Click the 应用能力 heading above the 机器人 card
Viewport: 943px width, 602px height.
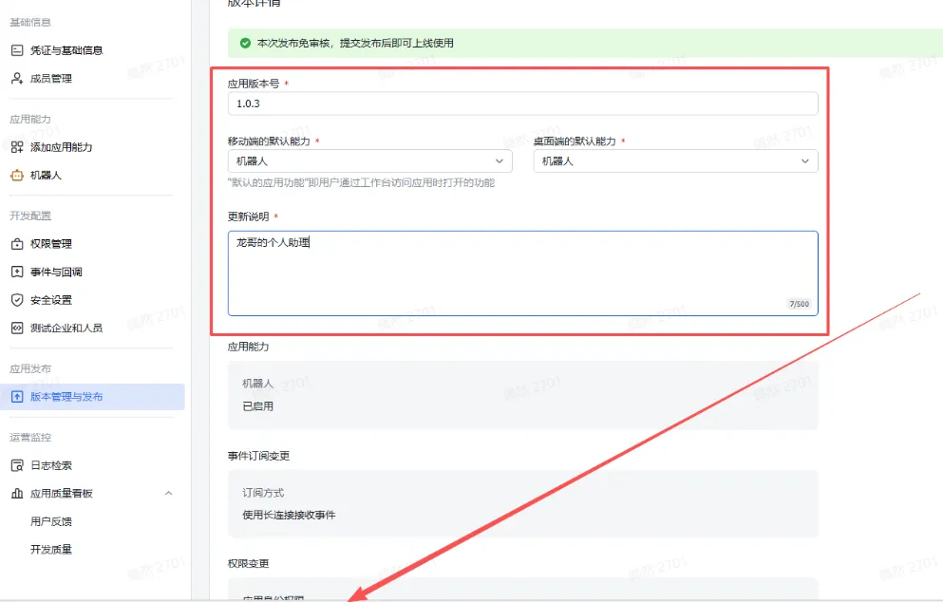(249, 347)
